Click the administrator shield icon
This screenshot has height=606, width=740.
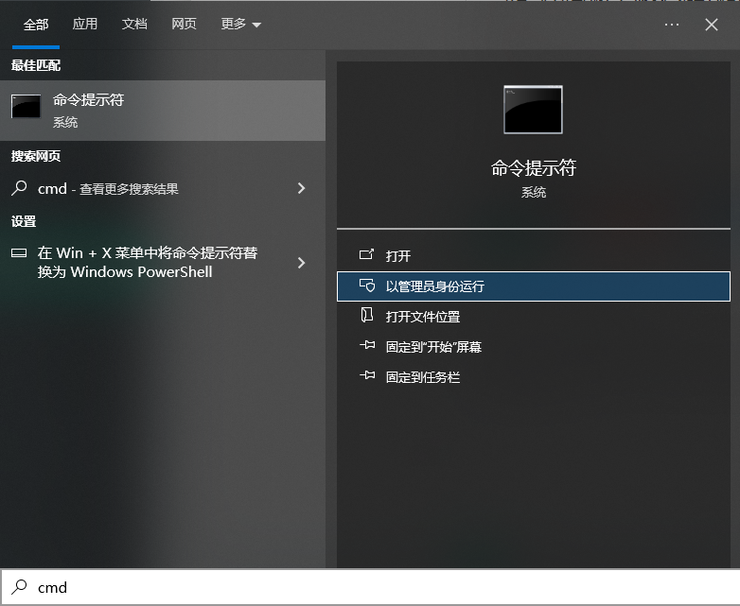[x=367, y=286]
